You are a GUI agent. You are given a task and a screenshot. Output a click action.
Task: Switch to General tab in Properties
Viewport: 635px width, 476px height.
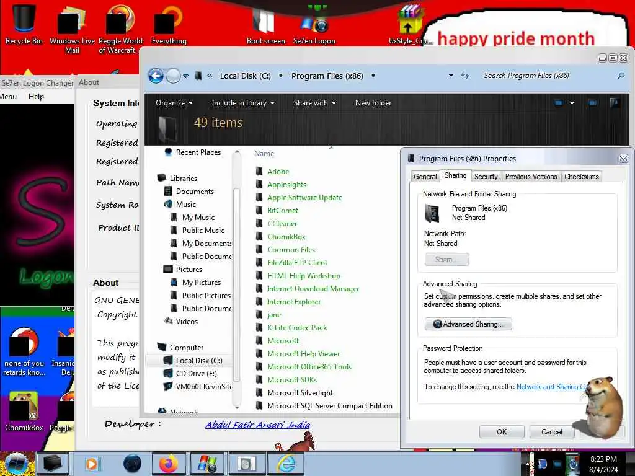tap(425, 177)
